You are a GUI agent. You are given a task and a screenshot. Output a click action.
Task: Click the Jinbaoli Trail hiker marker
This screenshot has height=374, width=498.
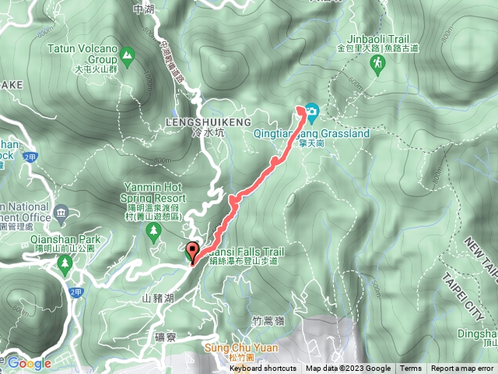(x=377, y=65)
